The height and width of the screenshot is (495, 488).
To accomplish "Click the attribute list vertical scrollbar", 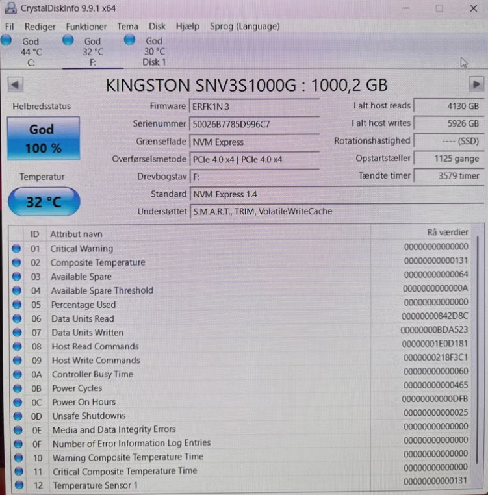I will (477, 349).
